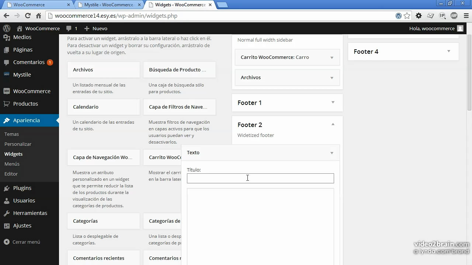The height and width of the screenshot is (265, 472).
Task: Open the Widgets submenu link
Action: [x=13, y=154]
